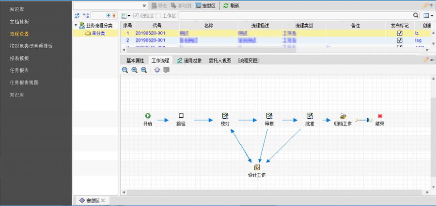Click the 开始 start node icon
The width and height of the screenshot is (436, 206).
click(x=148, y=116)
